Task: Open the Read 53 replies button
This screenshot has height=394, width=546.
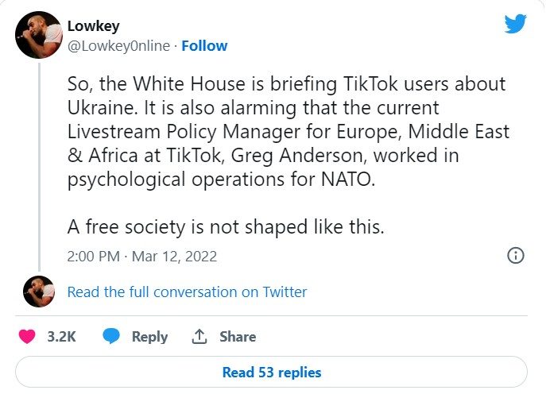Action: click(272, 372)
